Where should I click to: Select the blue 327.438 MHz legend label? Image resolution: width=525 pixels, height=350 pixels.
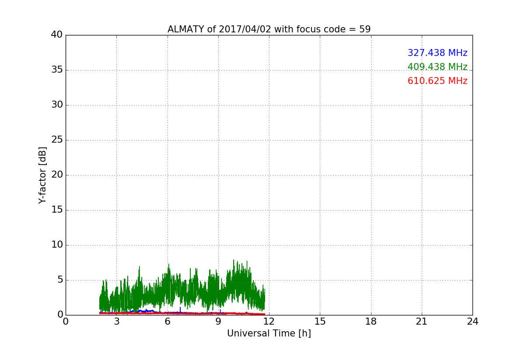(x=437, y=53)
